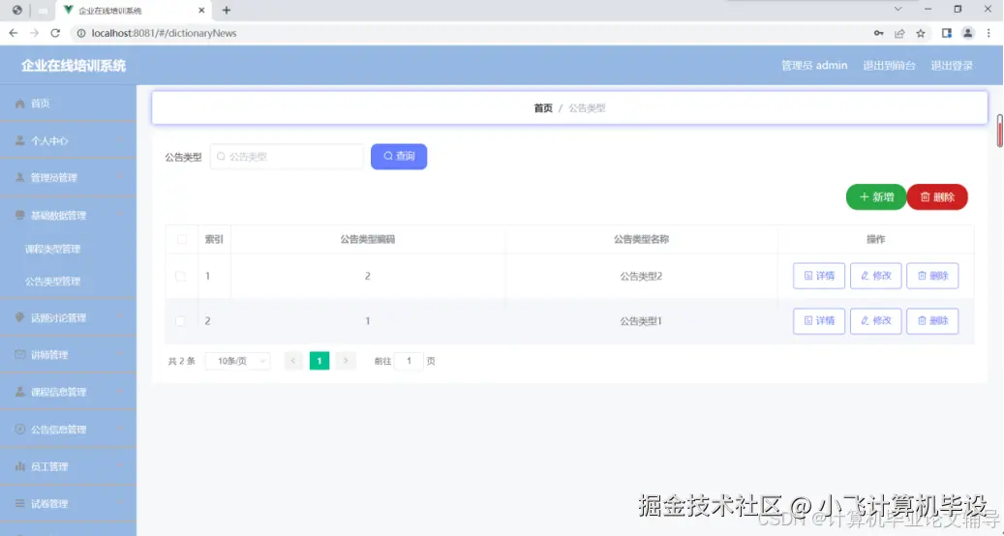Click the 首页 home icon in sidebar
This screenshot has height=536, width=1004.
click(20, 103)
